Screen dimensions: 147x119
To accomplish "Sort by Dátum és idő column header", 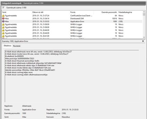I will coord(38,12).
